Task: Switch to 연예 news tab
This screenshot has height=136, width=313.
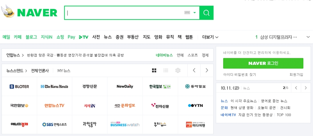Action: [x=180, y=55]
